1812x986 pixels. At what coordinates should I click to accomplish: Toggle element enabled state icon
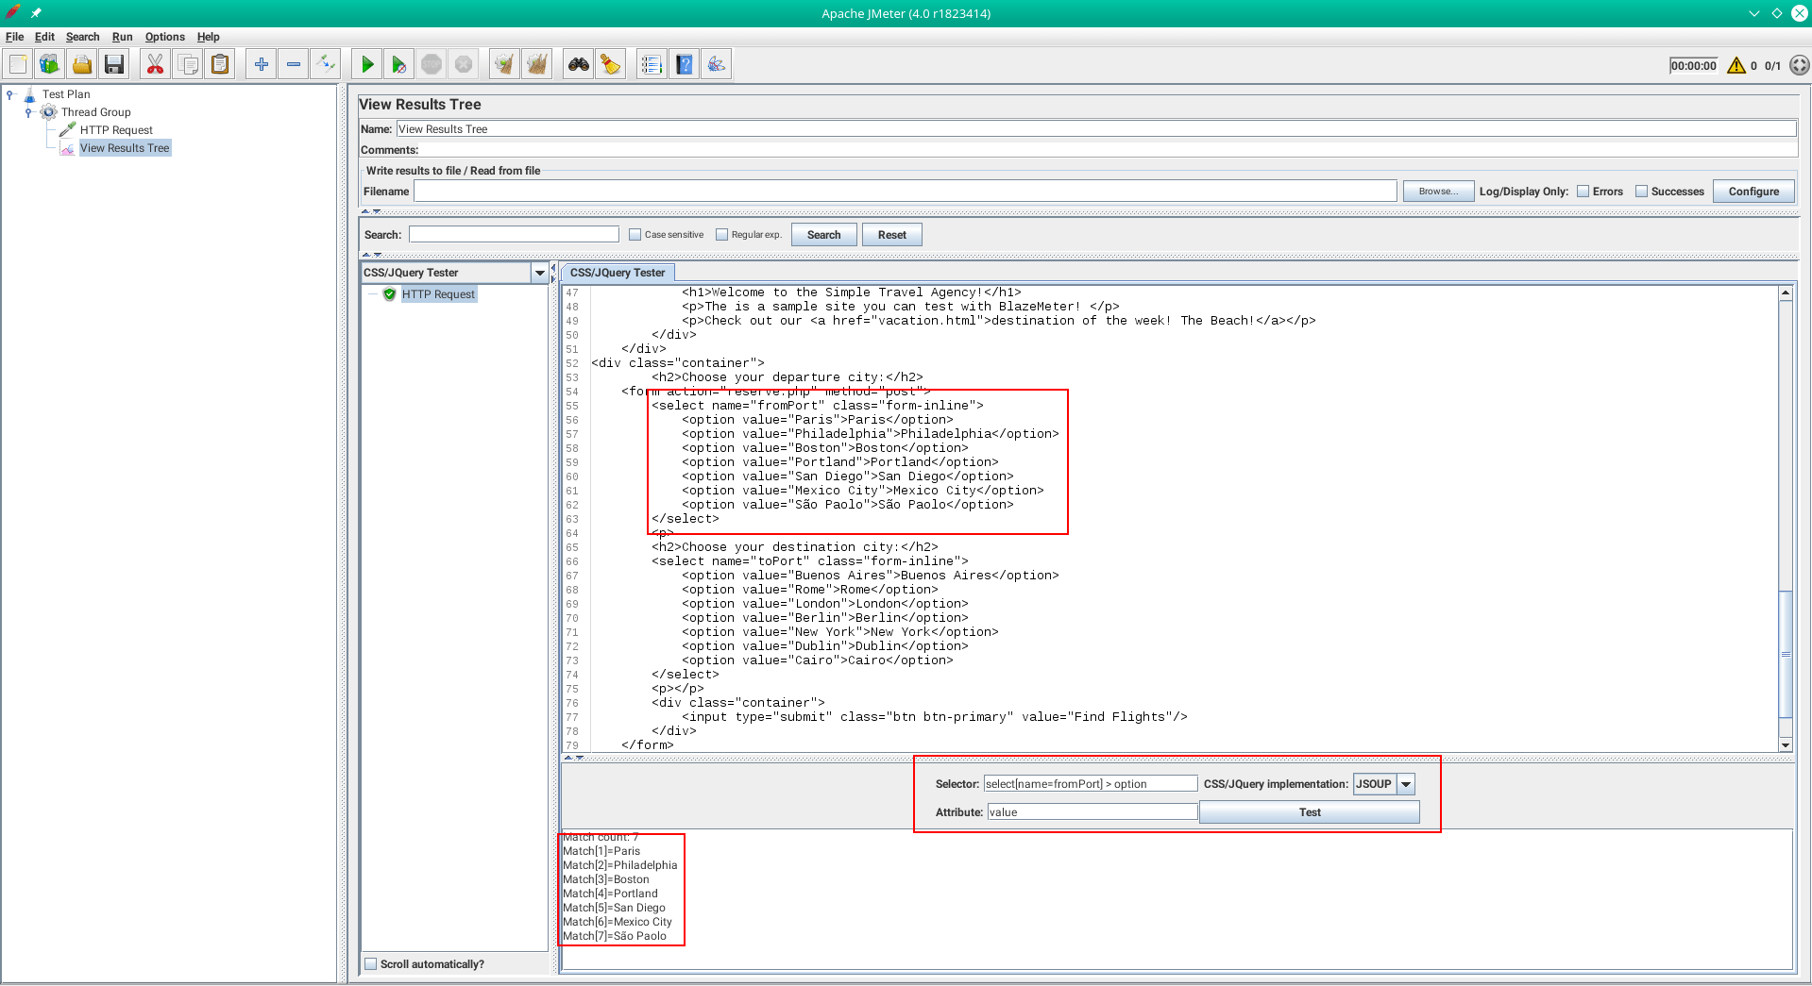click(x=326, y=64)
